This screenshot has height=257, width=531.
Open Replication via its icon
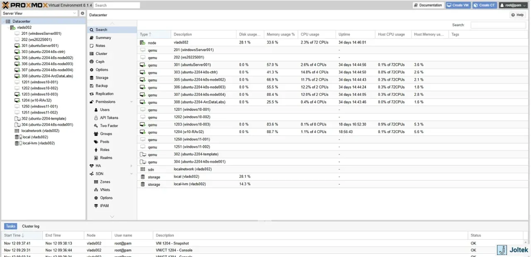pyautogui.click(x=92, y=94)
